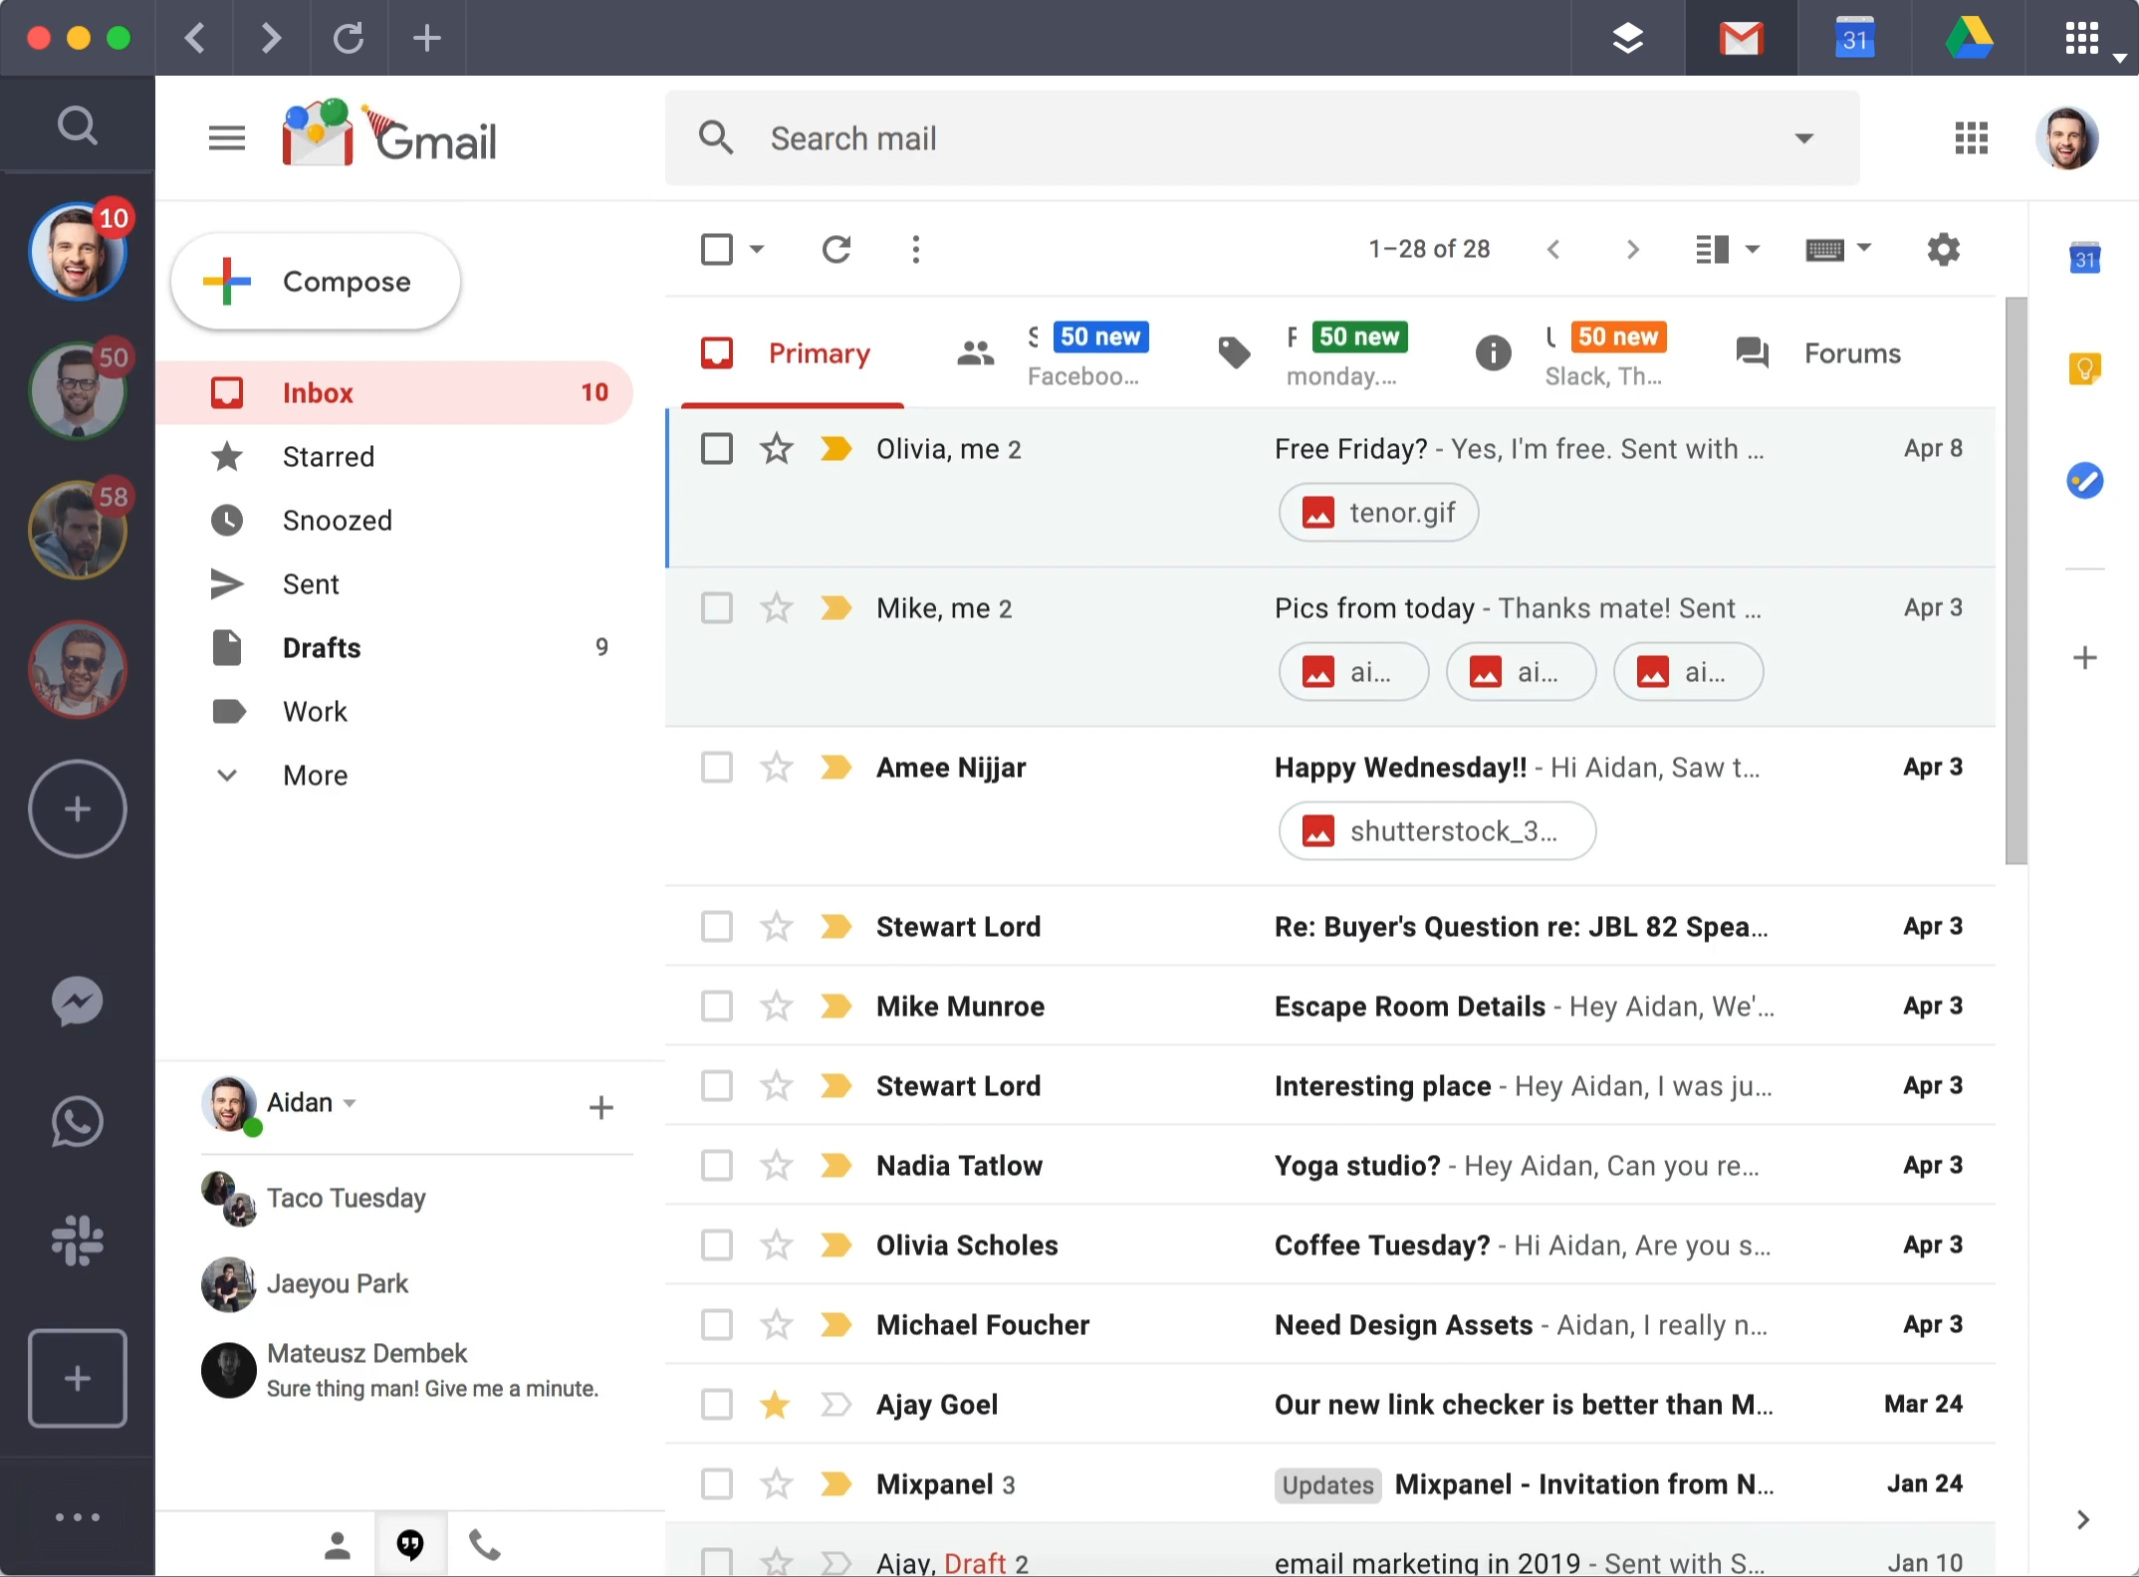Select the refresh inbox icon

pyautogui.click(x=837, y=247)
